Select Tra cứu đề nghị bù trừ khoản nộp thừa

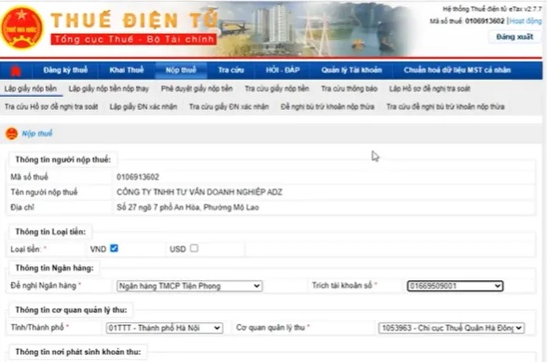click(445, 107)
